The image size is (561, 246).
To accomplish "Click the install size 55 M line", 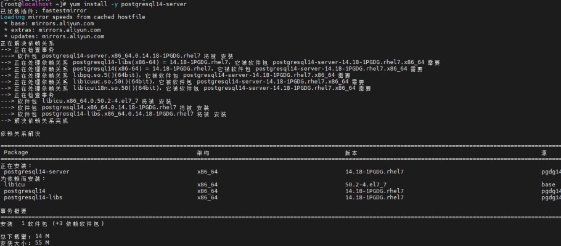I will click(x=25, y=243).
